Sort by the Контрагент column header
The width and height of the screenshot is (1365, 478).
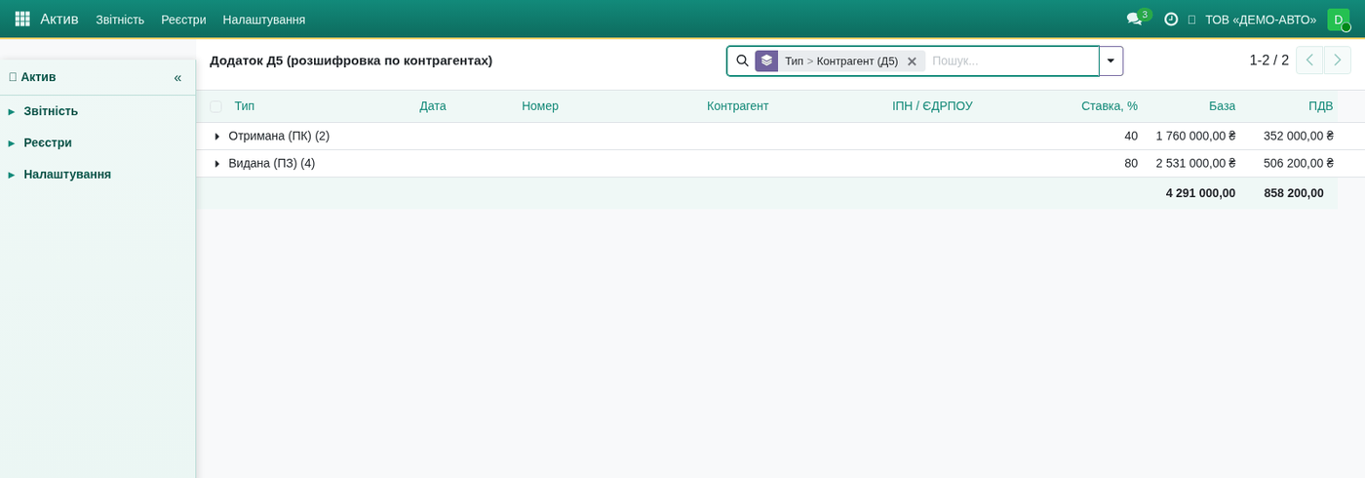pyautogui.click(x=738, y=106)
